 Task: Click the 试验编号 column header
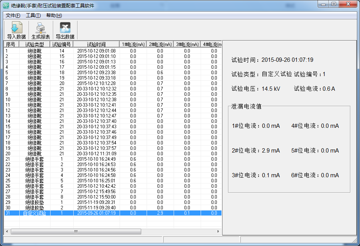(62, 44)
